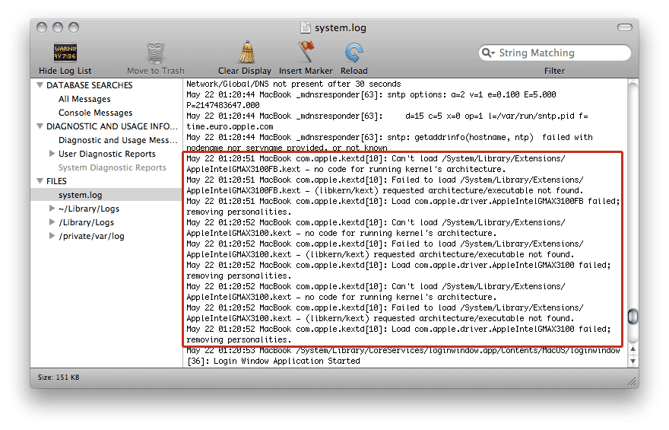Click the 'Login Window Application Started' log line
Image resolution: width=669 pixels, height=430 pixels.
point(274,361)
